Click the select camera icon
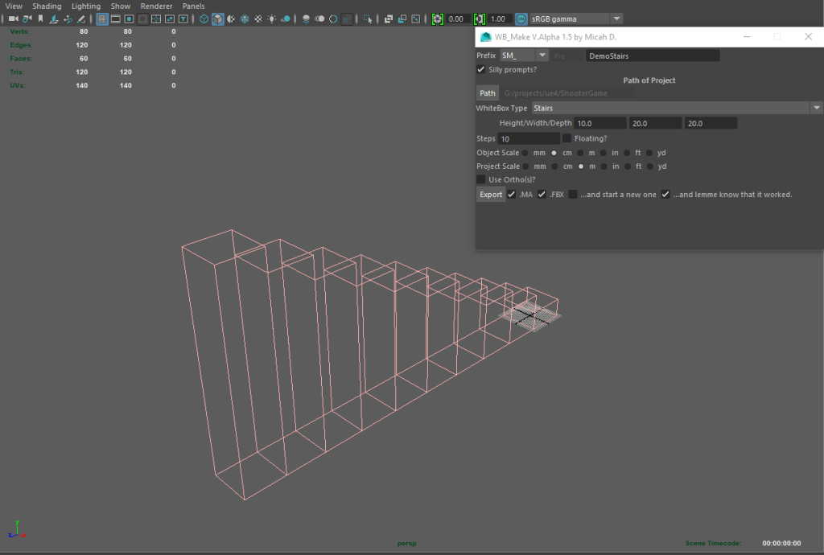The width and height of the screenshot is (824, 555). point(11,18)
